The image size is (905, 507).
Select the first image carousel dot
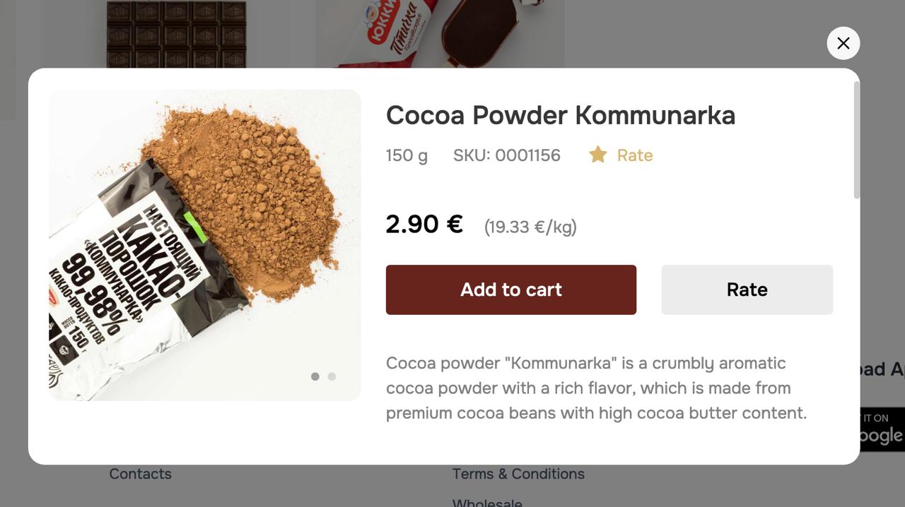315,376
